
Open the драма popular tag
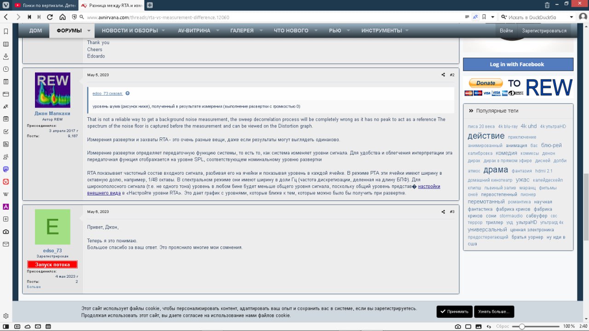tap(496, 170)
